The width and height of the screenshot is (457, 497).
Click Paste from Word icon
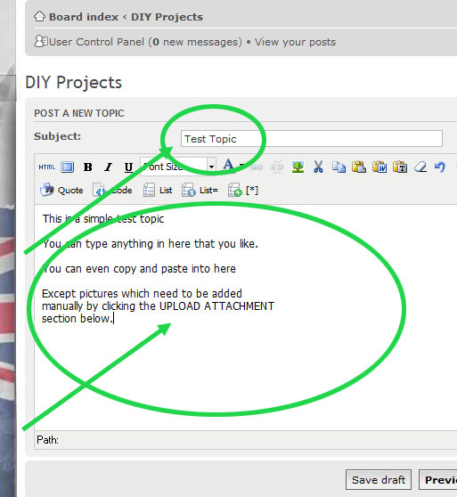379,167
